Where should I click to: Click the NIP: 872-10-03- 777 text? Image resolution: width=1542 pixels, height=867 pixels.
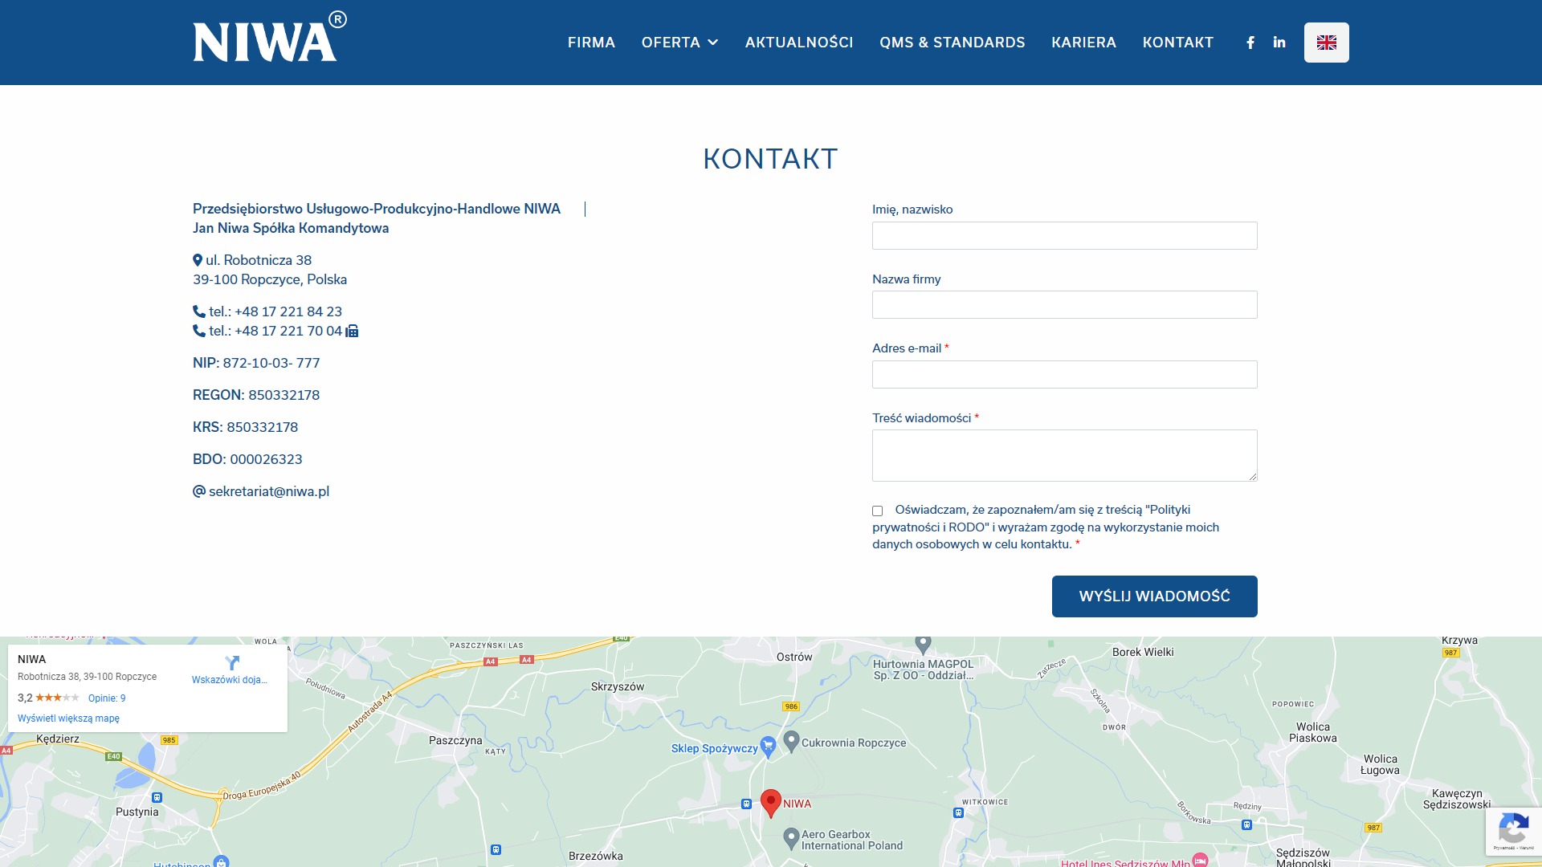(x=256, y=363)
